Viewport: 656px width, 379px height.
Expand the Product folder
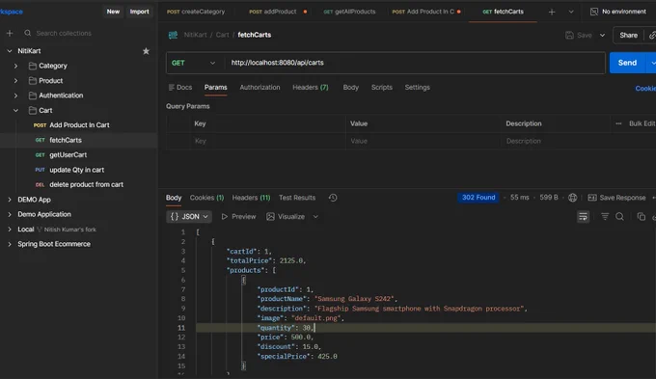[15, 81]
